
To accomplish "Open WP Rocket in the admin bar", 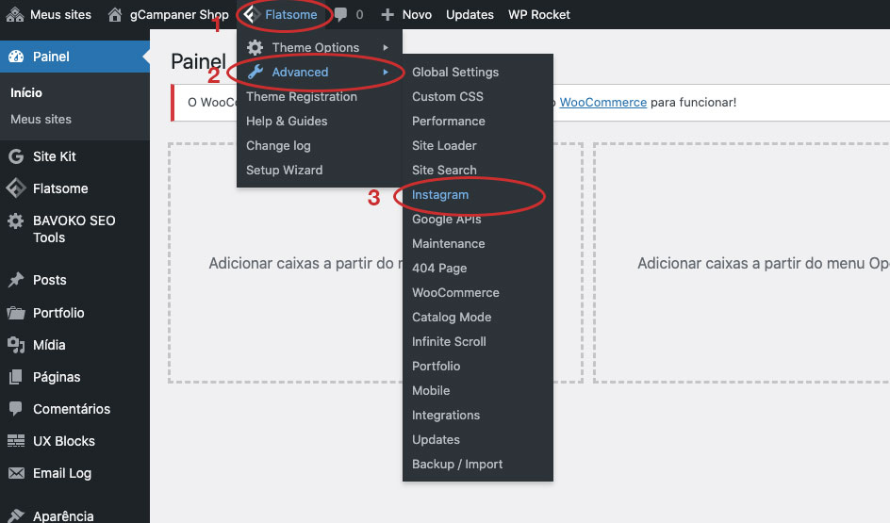I will click(538, 14).
